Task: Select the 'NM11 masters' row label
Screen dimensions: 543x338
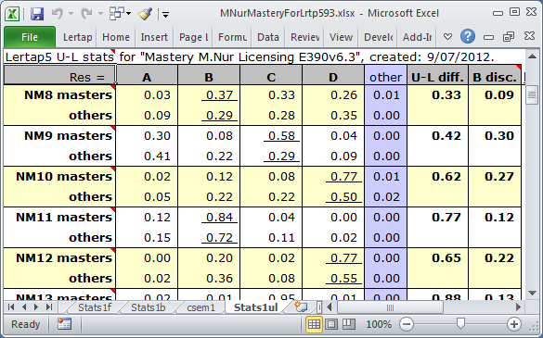Action: [x=59, y=218]
